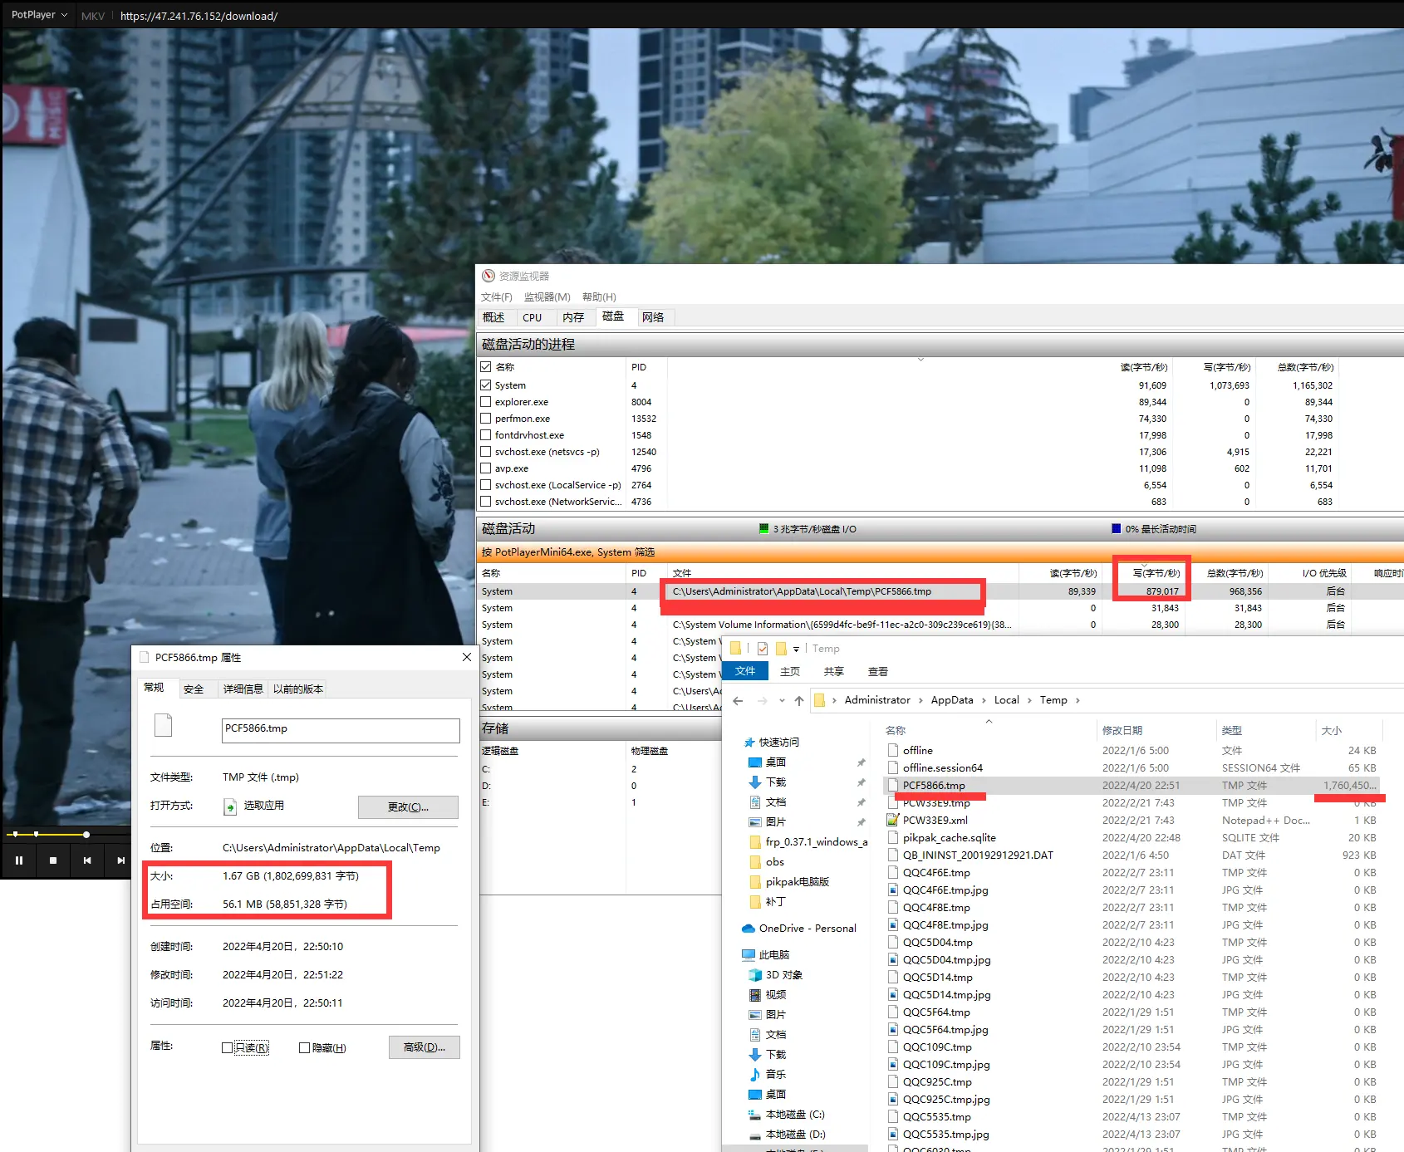
Task: Open 视频 in the Explorer sidebar
Action: pyautogui.click(x=768, y=995)
